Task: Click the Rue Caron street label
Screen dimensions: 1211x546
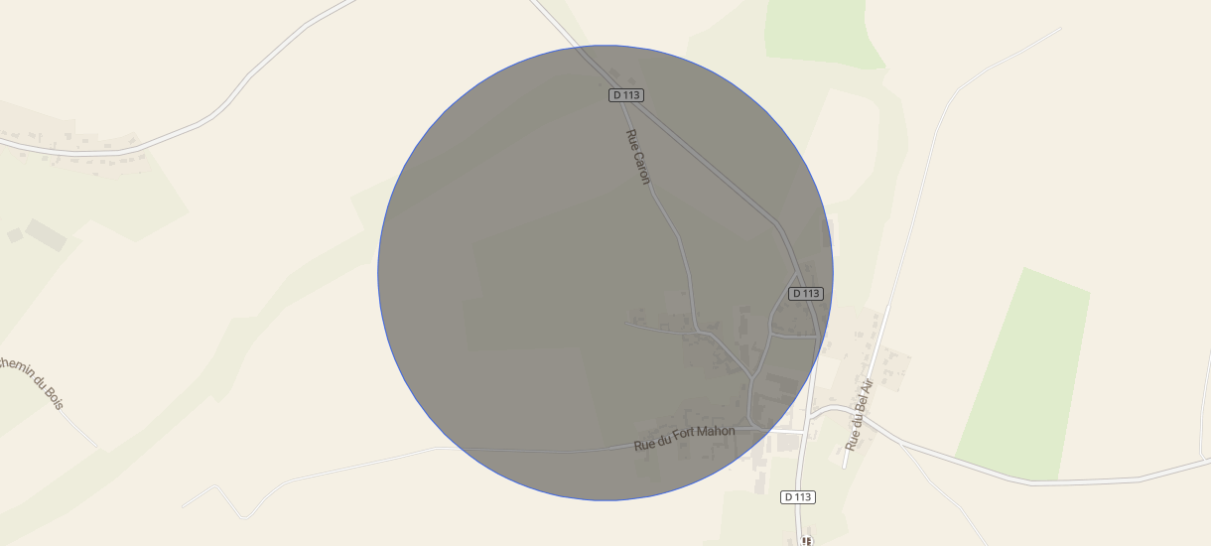Action: 637,157
